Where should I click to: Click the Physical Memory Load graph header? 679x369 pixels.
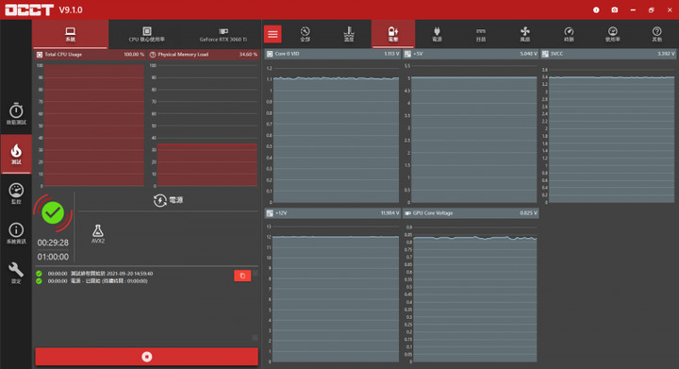pyautogui.click(x=204, y=55)
